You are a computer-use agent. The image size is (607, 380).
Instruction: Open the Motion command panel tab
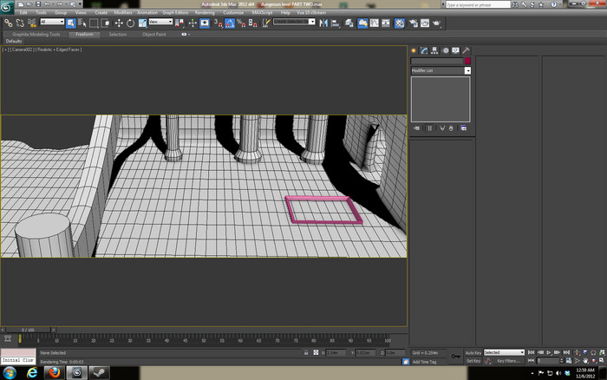[x=445, y=50]
